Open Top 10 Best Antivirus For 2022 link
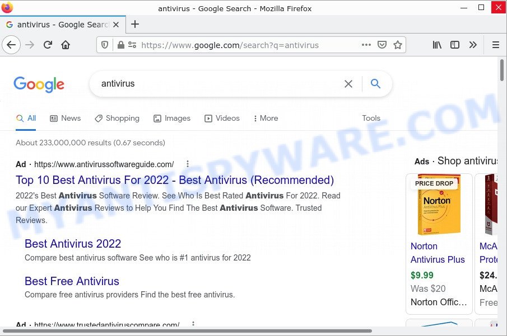Screen dimensions: 507x336 [x=175, y=180]
